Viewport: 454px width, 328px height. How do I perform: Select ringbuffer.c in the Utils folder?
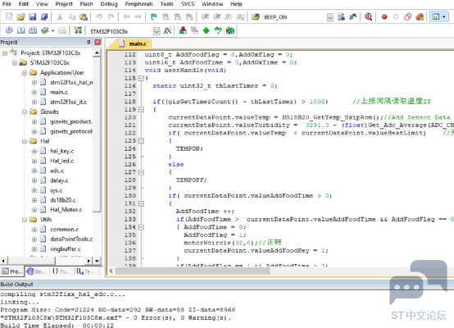click(66, 249)
